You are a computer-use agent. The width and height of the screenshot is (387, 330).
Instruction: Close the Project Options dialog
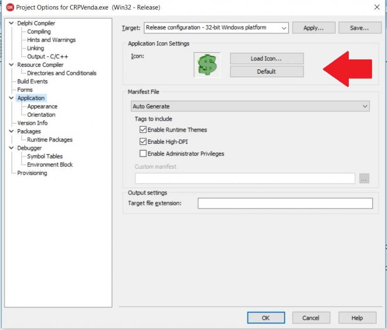[x=377, y=7]
